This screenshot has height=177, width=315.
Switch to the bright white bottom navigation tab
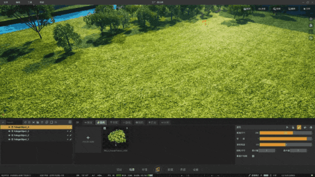point(132,170)
